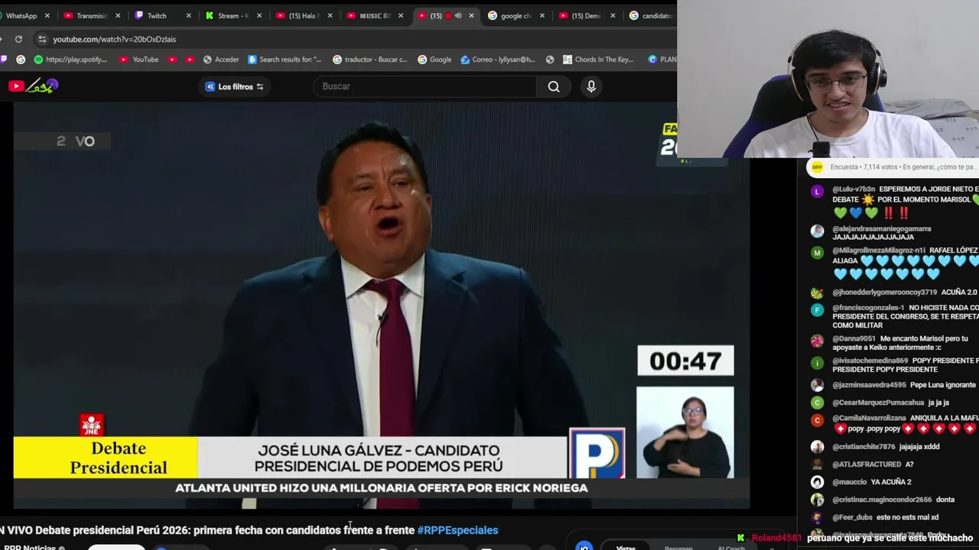Image resolution: width=979 pixels, height=550 pixels.
Task: Click the debate video title text
Action: pos(208,530)
